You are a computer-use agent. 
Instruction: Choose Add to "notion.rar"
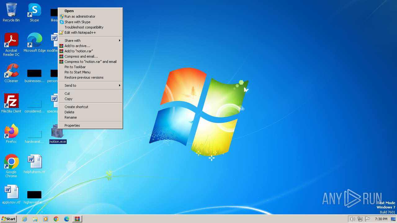[90, 51]
